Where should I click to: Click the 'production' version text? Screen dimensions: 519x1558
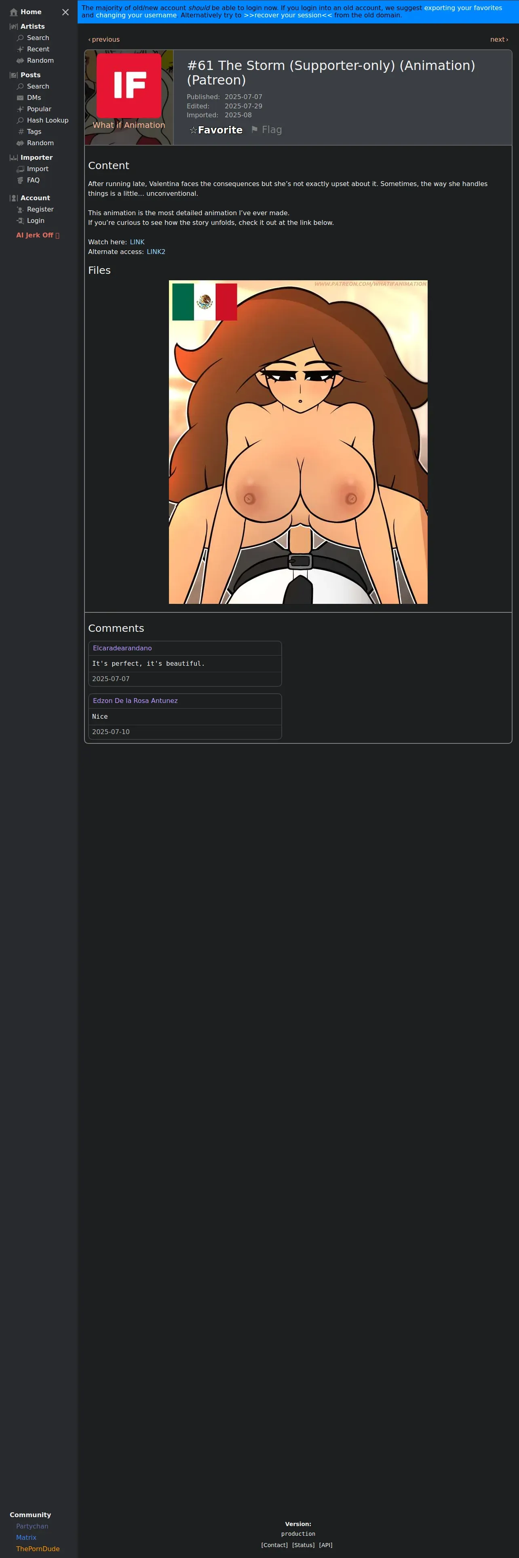[x=298, y=1534]
